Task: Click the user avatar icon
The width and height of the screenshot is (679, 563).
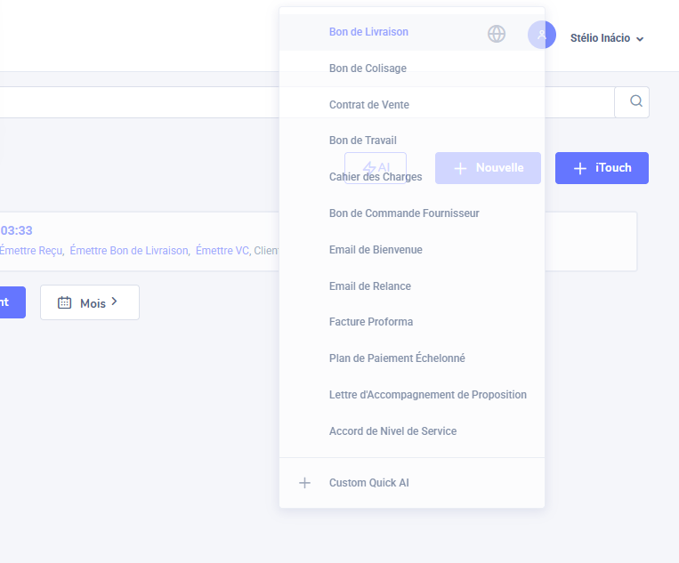Action: click(x=542, y=35)
